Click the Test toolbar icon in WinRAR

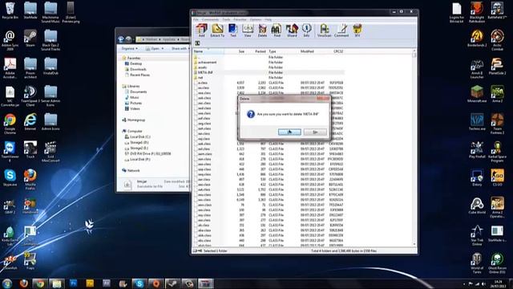[x=233, y=31]
